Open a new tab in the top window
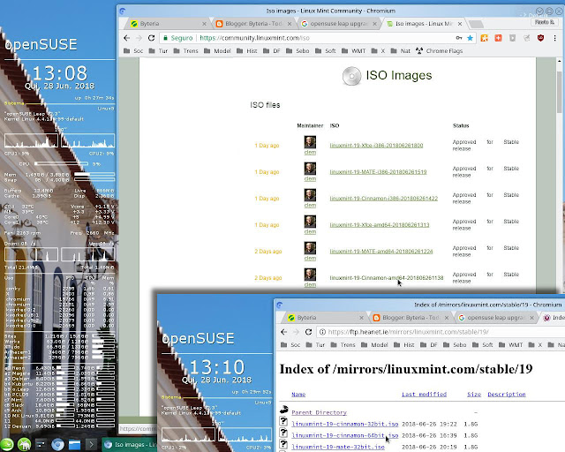Image resolution: width=565 pixels, height=452 pixels. 476,24
